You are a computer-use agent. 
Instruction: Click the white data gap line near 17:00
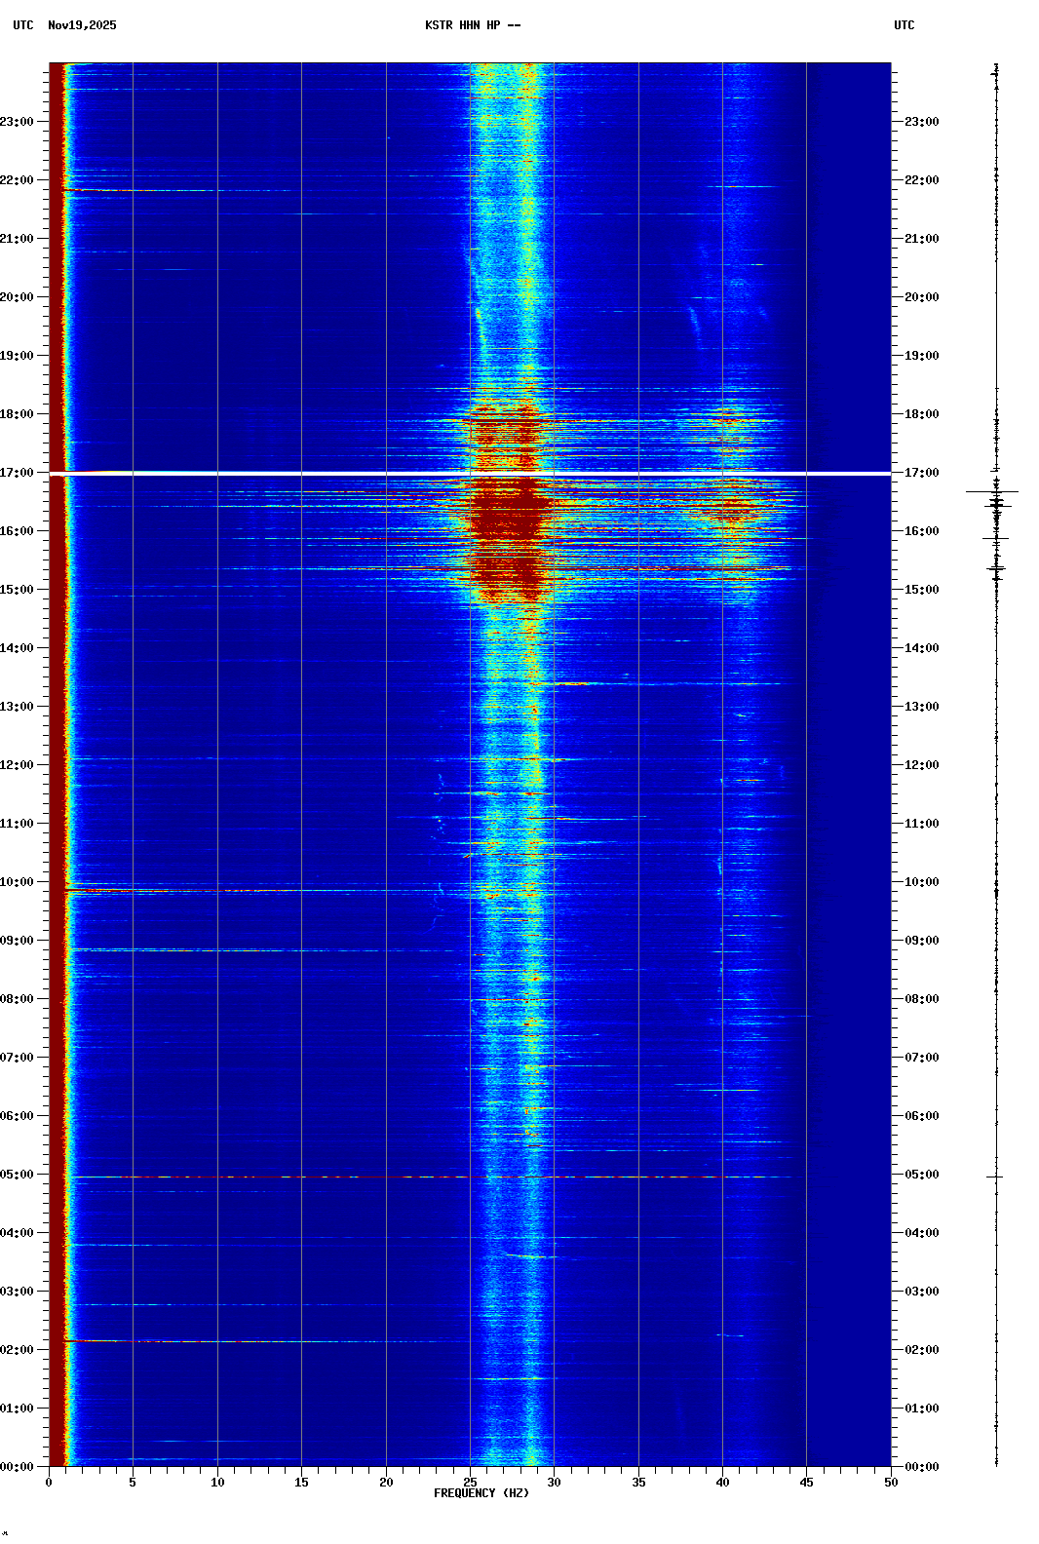coord(470,474)
